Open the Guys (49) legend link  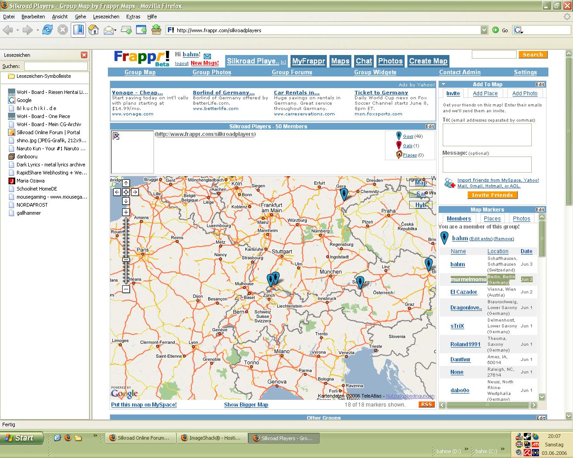(x=408, y=136)
